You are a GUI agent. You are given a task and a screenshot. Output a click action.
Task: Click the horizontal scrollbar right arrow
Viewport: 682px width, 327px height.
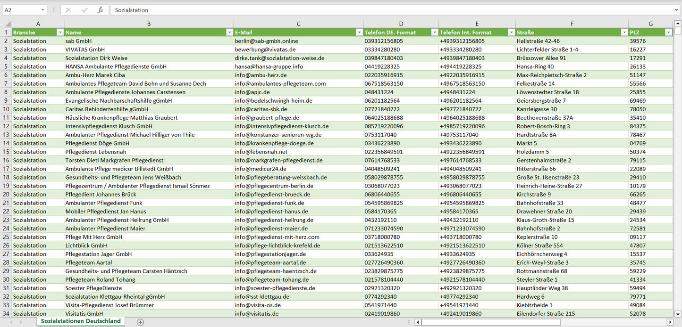coord(669,322)
